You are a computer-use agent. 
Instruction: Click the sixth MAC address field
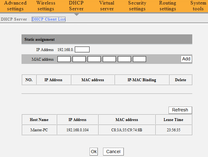click(x=140, y=59)
